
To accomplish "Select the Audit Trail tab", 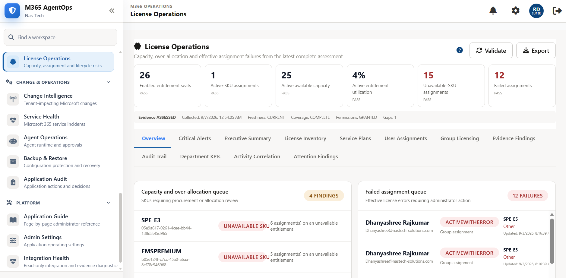I will pos(154,156).
